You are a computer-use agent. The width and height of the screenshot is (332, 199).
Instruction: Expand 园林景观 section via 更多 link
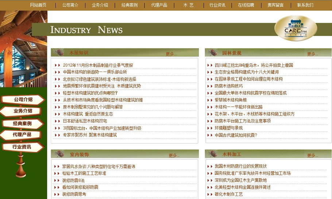click(x=312, y=54)
